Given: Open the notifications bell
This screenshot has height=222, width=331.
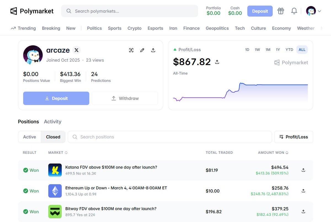Looking at the screenshot, I should [294, 11].
